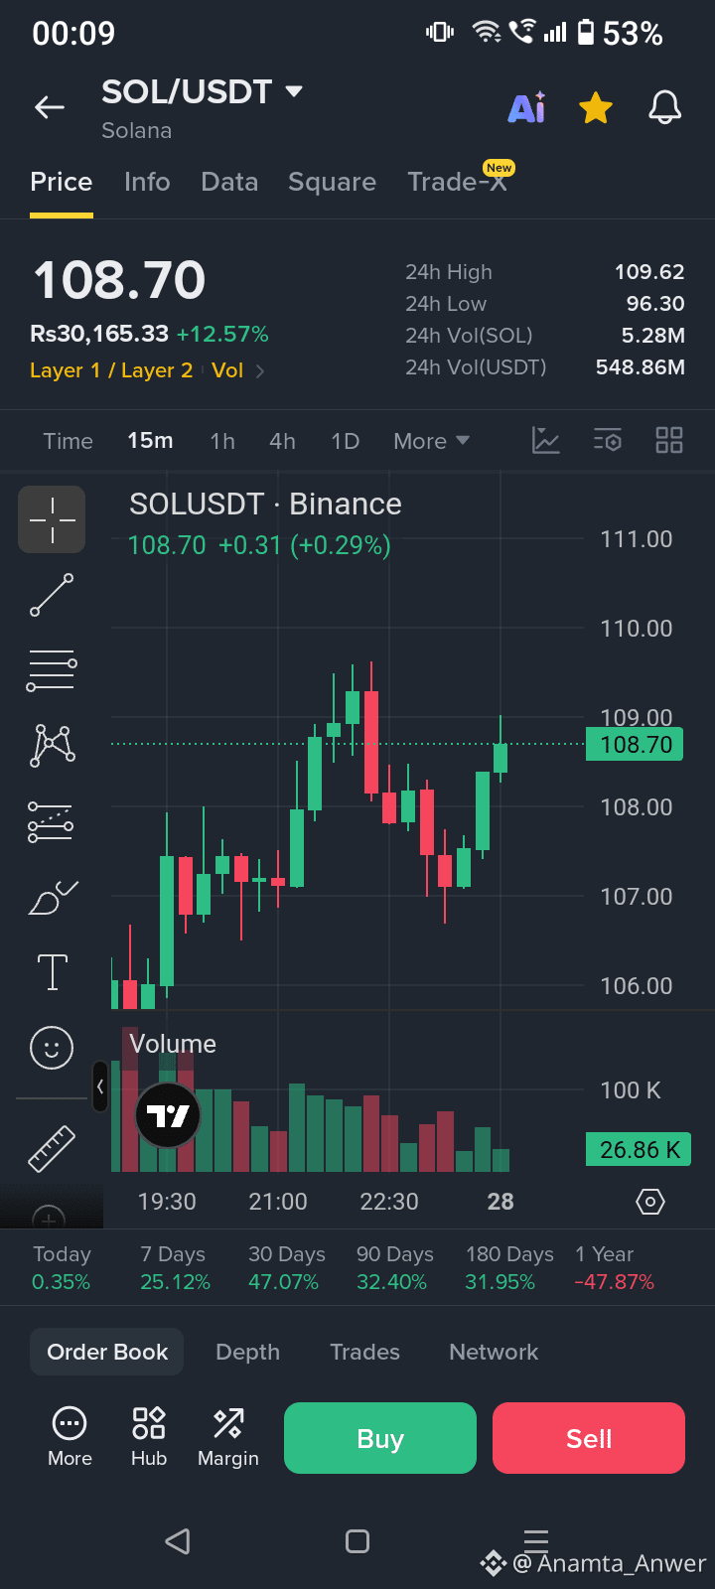Select 180 Days 31.95% performance period

click(508, 1268)
